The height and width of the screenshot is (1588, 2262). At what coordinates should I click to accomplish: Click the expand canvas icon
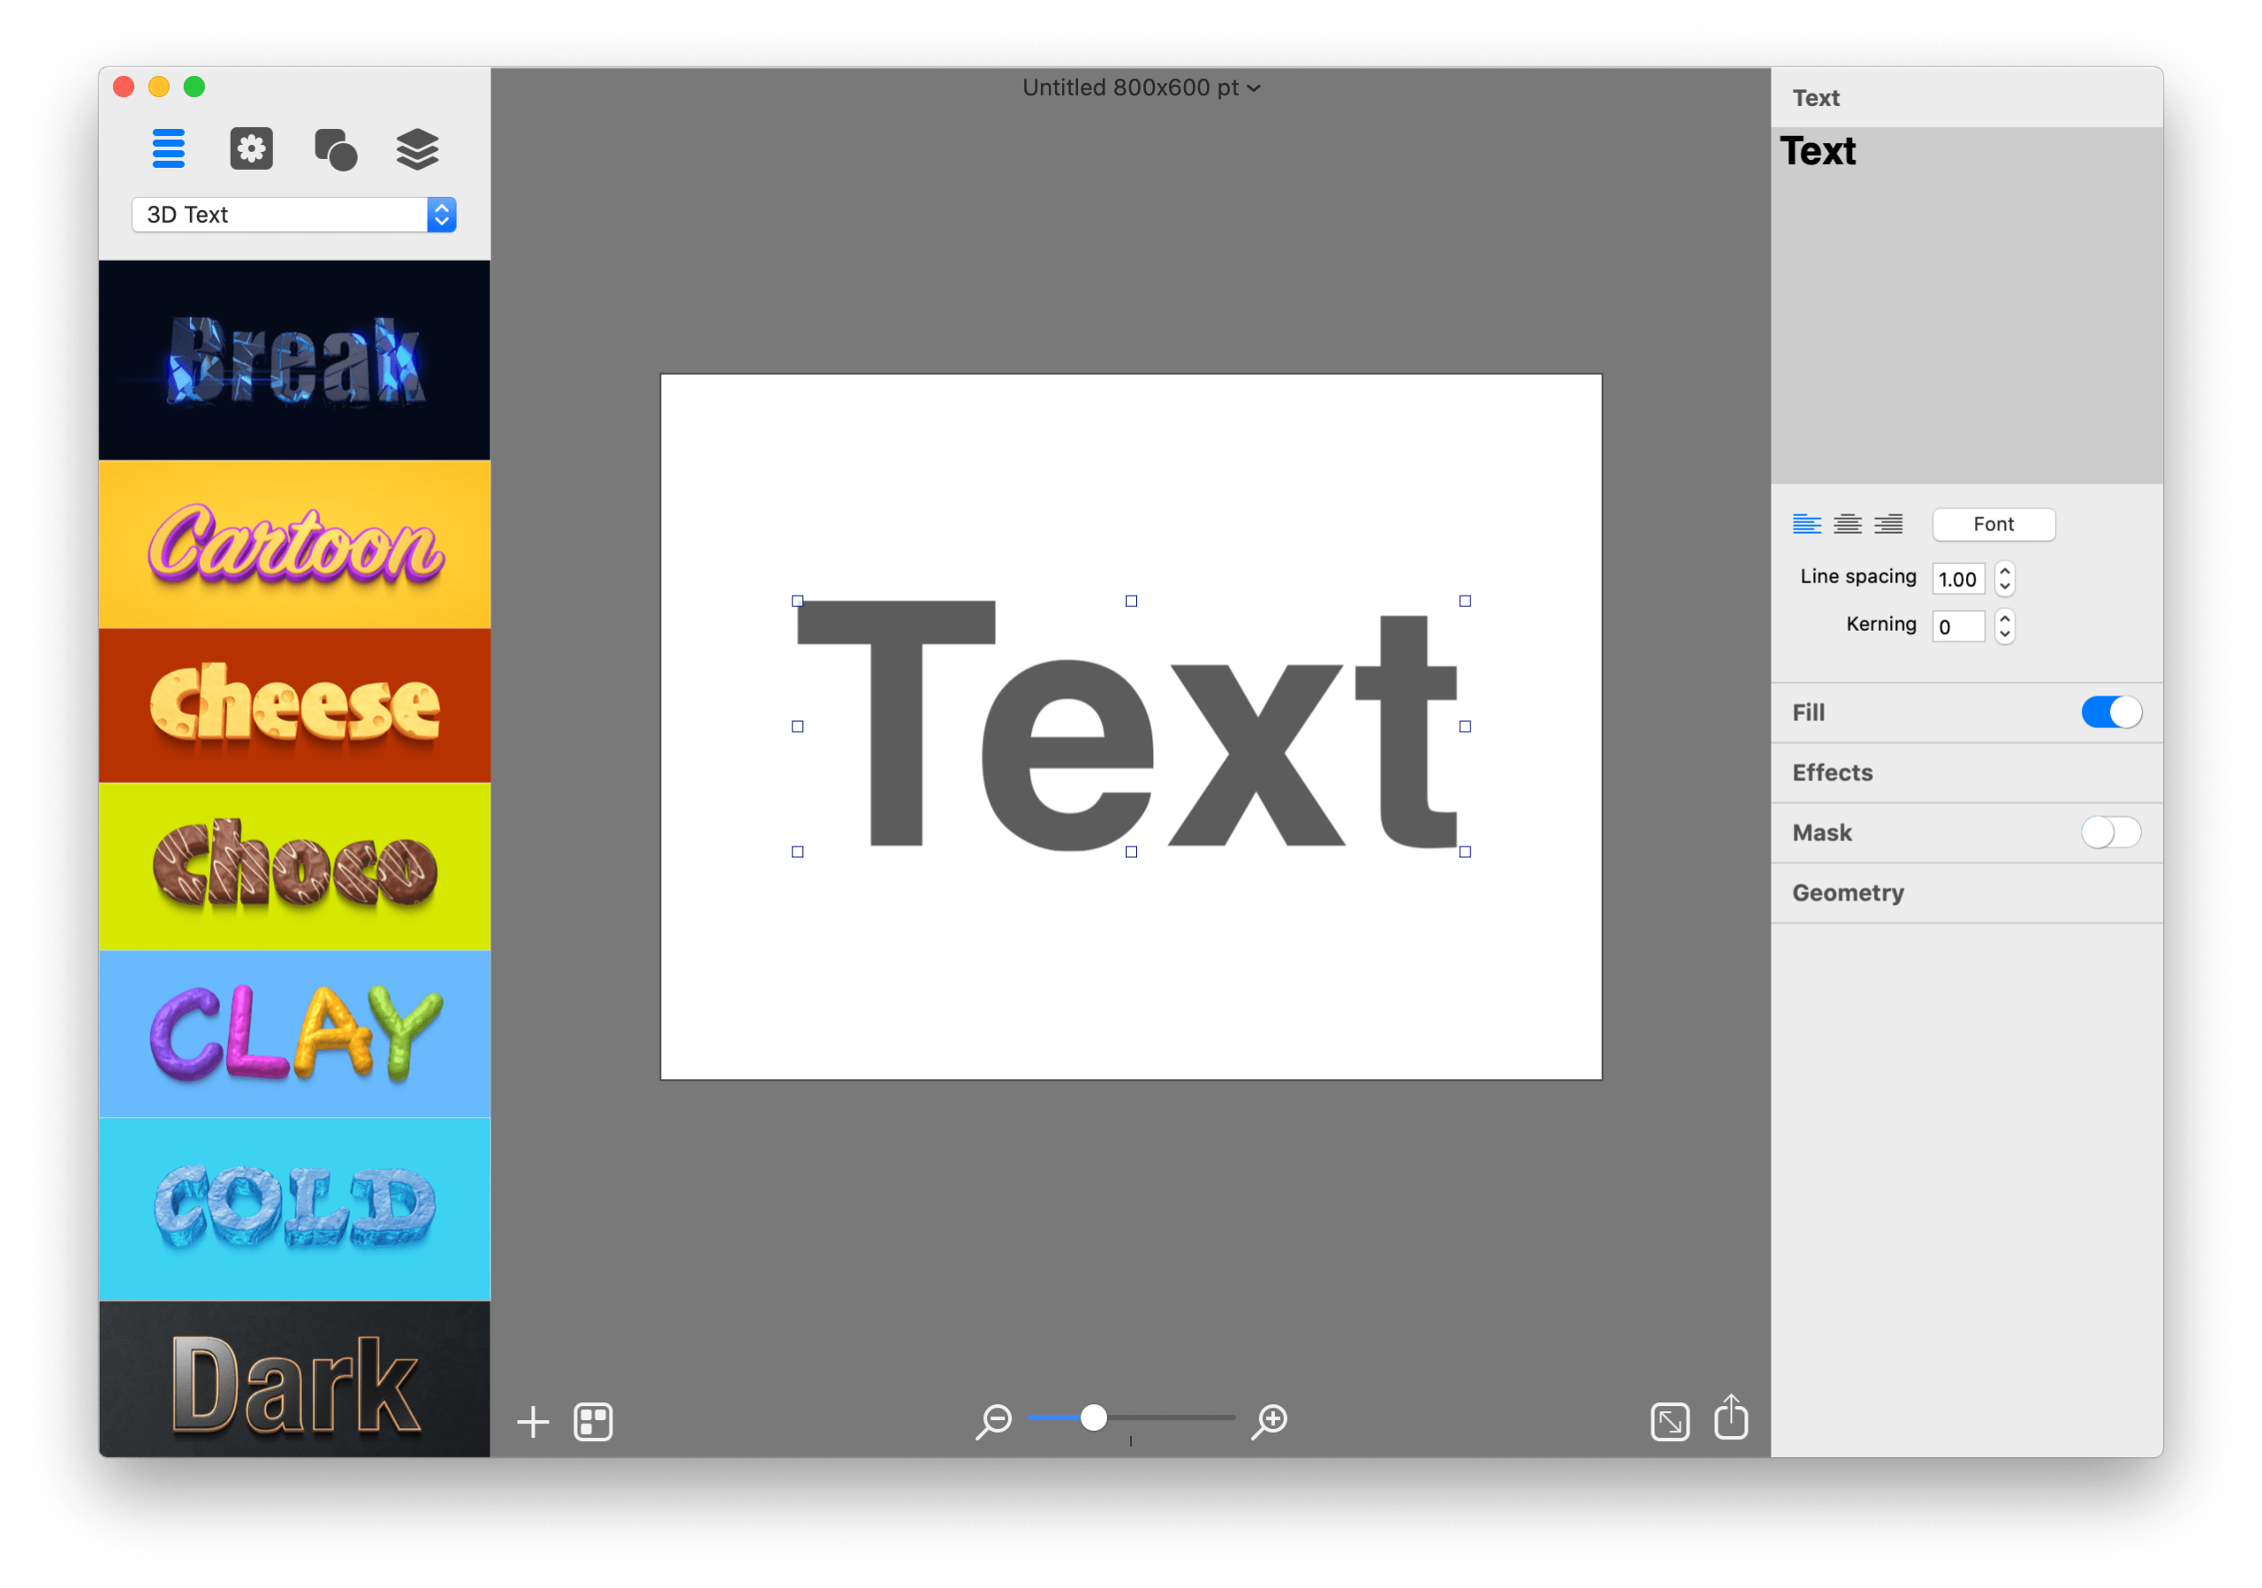(x=1670, y=1419)
